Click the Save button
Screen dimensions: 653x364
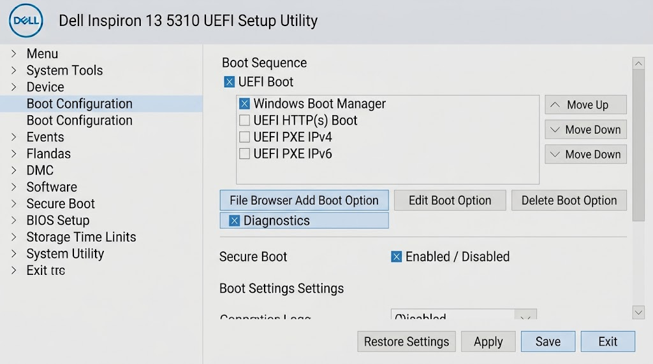[x=548, y=342]
